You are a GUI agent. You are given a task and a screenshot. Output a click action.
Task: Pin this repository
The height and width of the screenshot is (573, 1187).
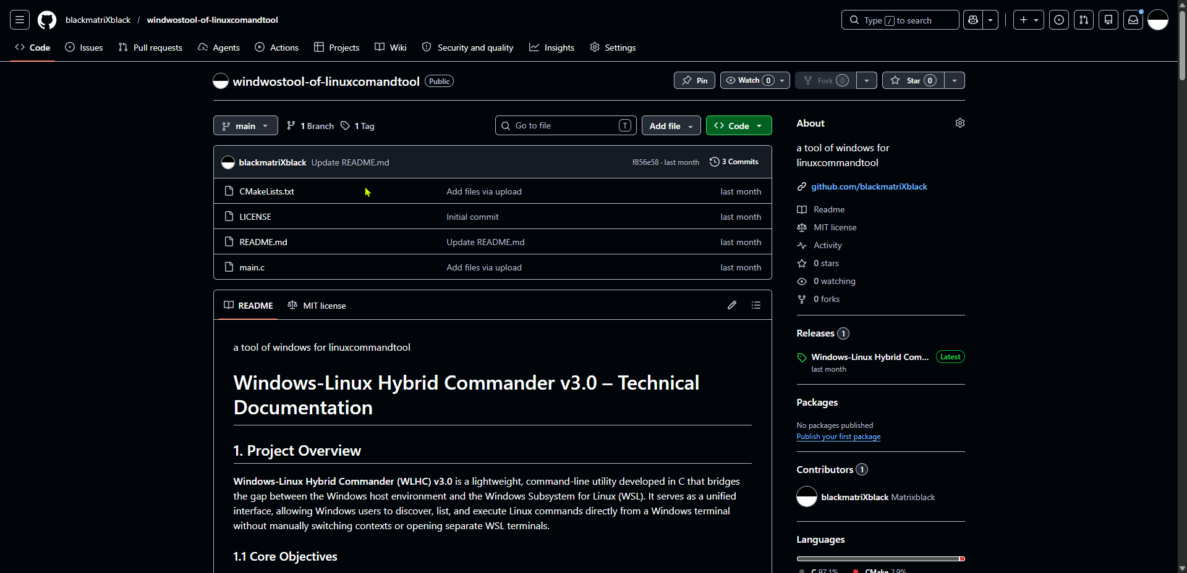694,80
